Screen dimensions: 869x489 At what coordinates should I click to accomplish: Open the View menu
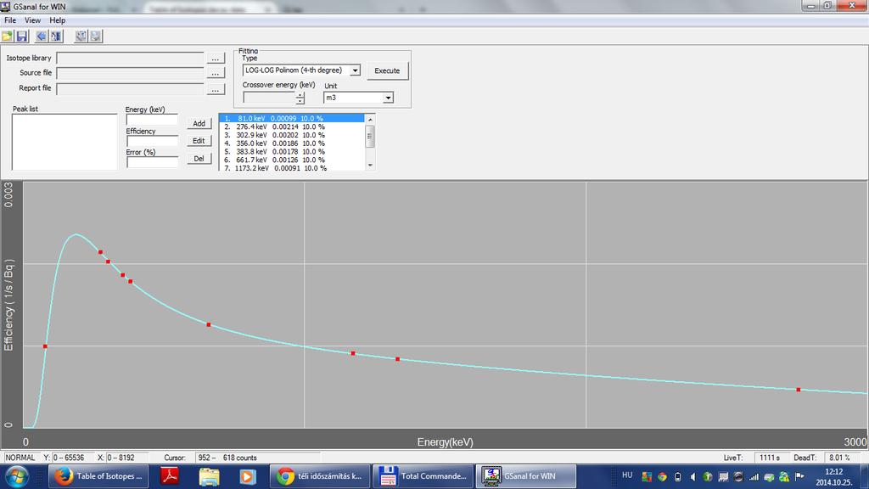(33, 20)
